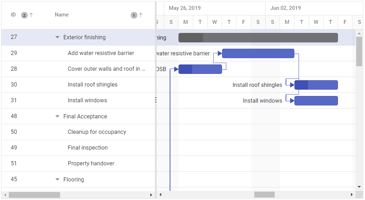This screenshot has width=365, height=200.
Task: Select the Install roof shingles row
Action: (x=92, y=85)
